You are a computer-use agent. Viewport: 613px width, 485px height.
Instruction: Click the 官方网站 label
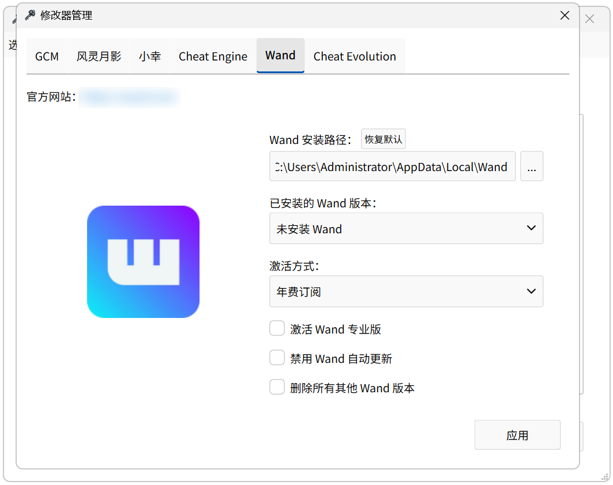tap(51, 97)
